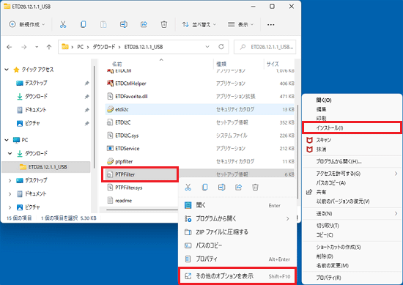Click the navigation pane vertical scrollbar
The width and height of the screenshot is (403, 285).
tap(94, 116)
